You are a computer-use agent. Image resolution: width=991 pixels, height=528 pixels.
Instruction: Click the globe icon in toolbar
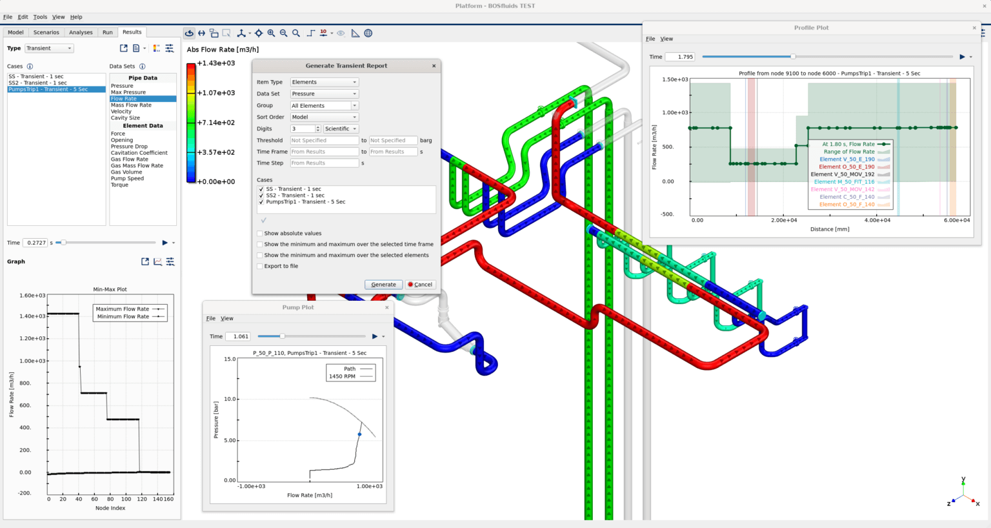368,34
